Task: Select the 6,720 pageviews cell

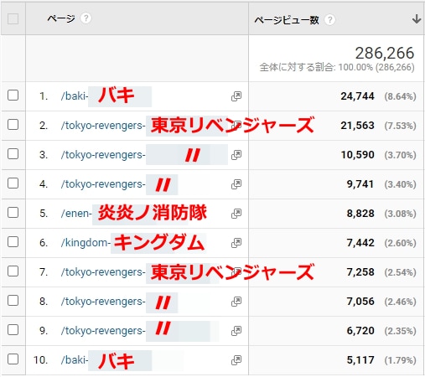Action: click(x=360, y=331)
